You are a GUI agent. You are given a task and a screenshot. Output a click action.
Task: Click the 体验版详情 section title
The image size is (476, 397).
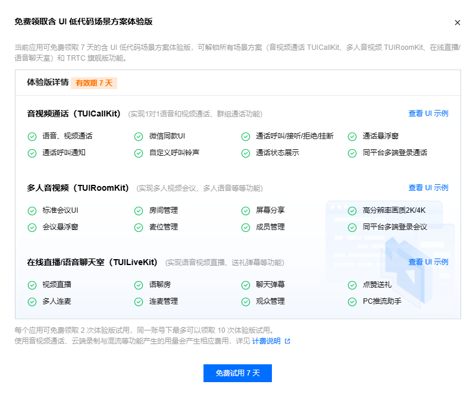(48, 82)
